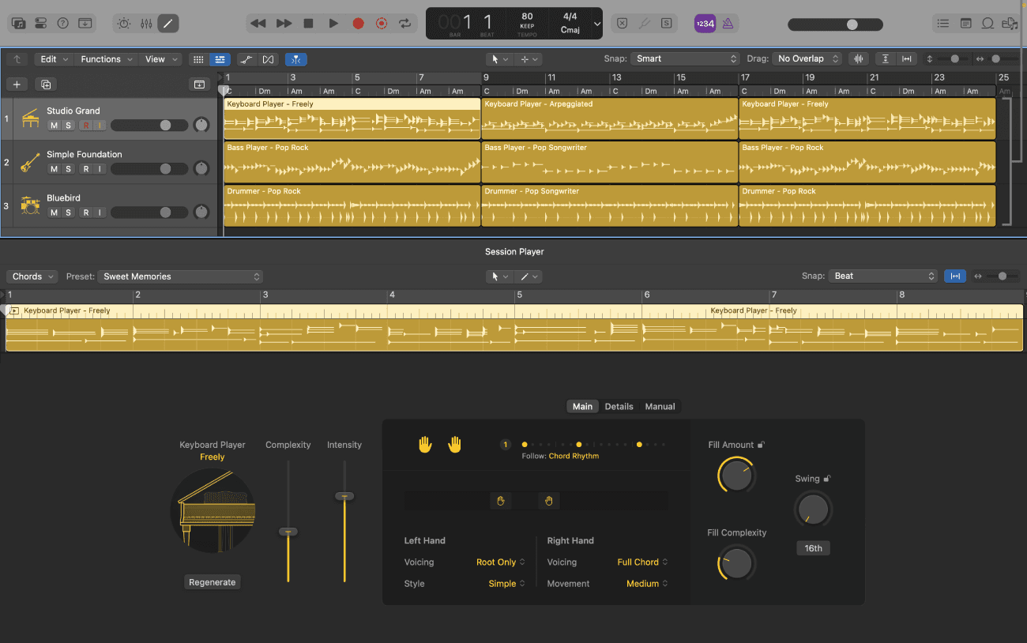Show the Smart Controls
Image resolution: width=1027 pixels, height=643 pixels.
pos(123,24)
